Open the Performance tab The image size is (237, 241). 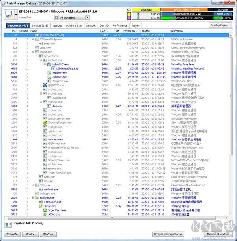tap(120, 25)
